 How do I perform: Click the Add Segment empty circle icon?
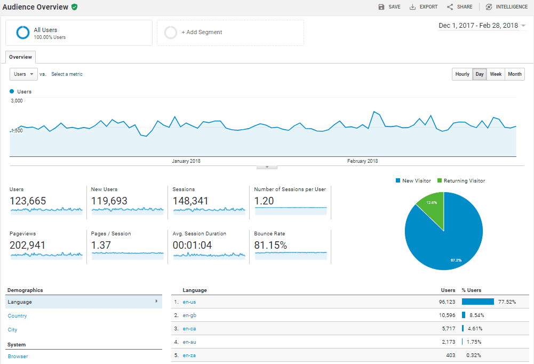[171, 33]
